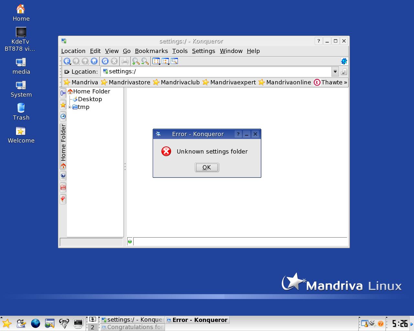Image resolution: width=414 pixels, height=331 pixels.
Task: Select the tmp folder in sidebar tree
Action: [x=81, y=107]
